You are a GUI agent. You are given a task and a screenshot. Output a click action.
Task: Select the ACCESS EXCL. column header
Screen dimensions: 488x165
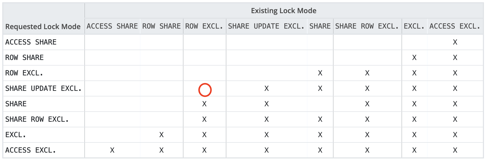(455, 26)
